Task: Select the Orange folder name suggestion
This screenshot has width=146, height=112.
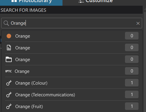Action: point(72,59)
